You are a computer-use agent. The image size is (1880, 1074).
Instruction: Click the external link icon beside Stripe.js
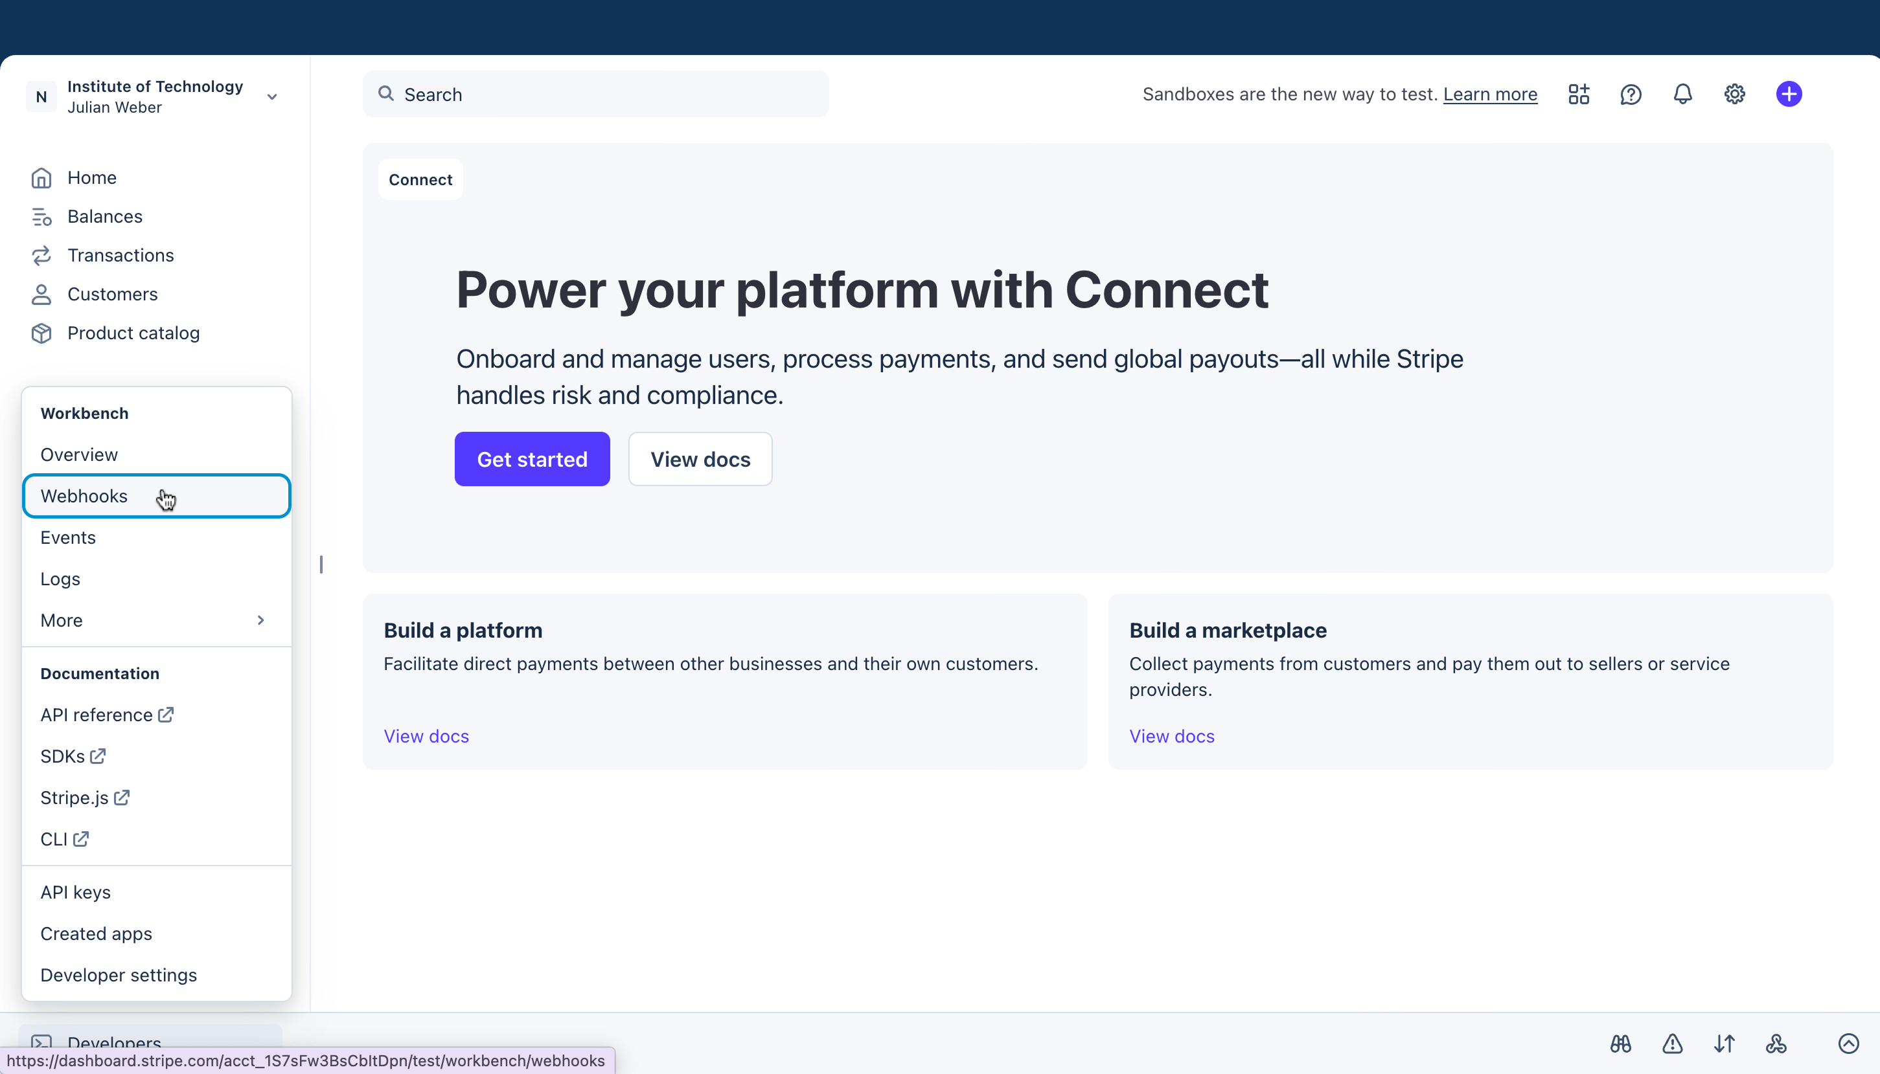[122, 798]
